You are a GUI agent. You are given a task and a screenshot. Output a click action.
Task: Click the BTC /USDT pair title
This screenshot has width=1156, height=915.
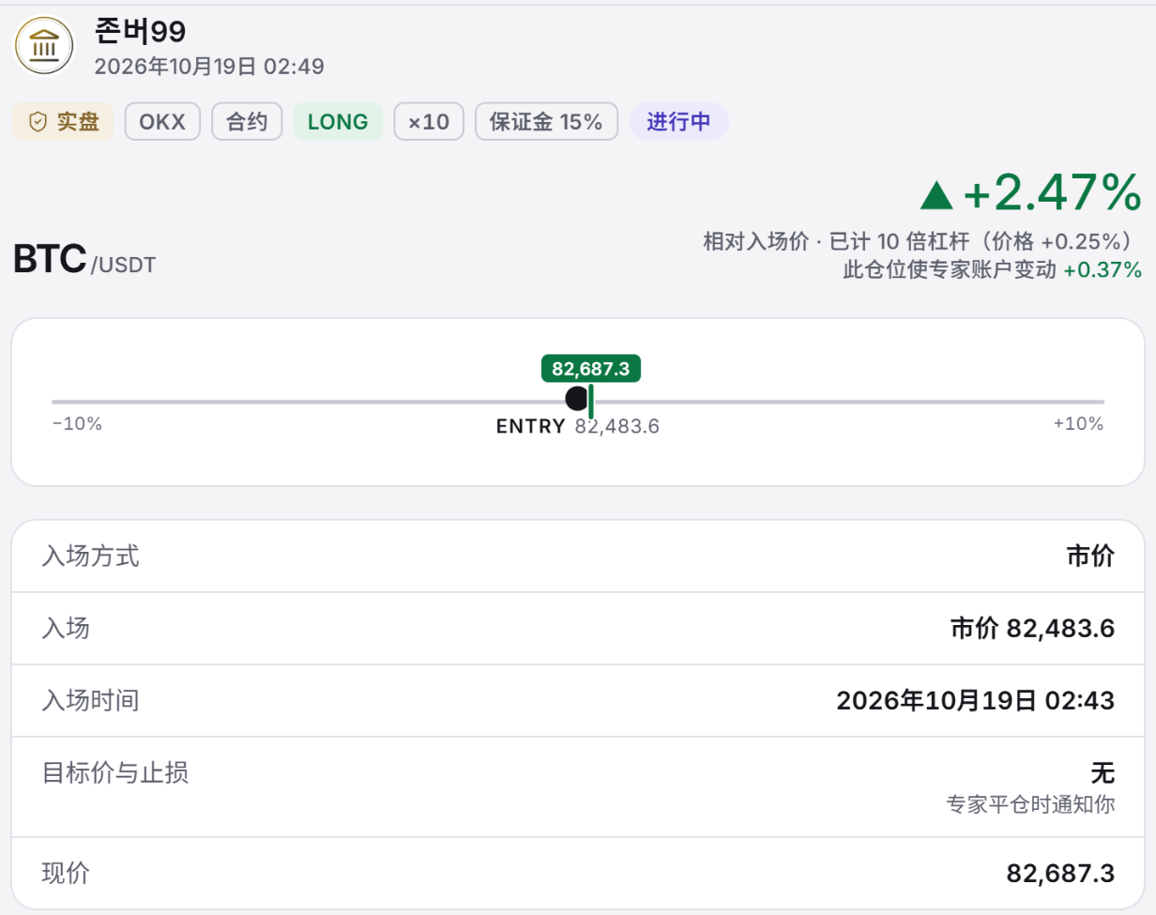[84, 260]
